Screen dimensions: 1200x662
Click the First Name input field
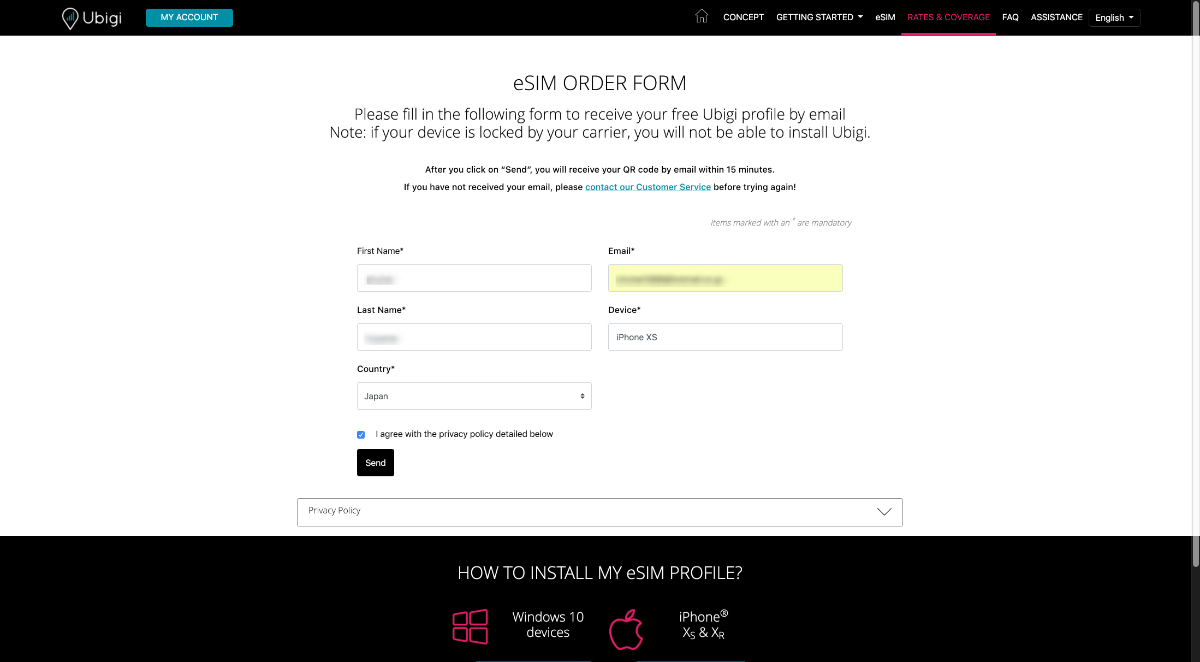(474, 278)
